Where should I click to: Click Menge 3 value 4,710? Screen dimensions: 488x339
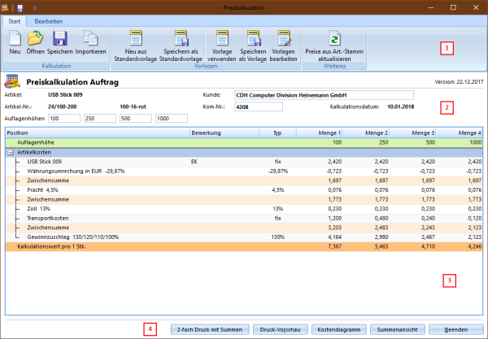(428, 246)
